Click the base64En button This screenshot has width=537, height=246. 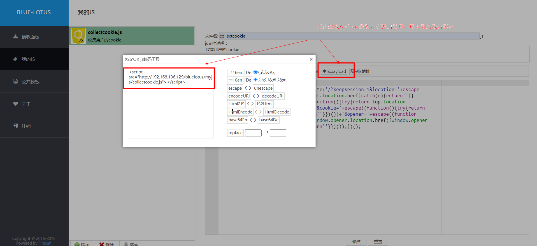(238, 120)
